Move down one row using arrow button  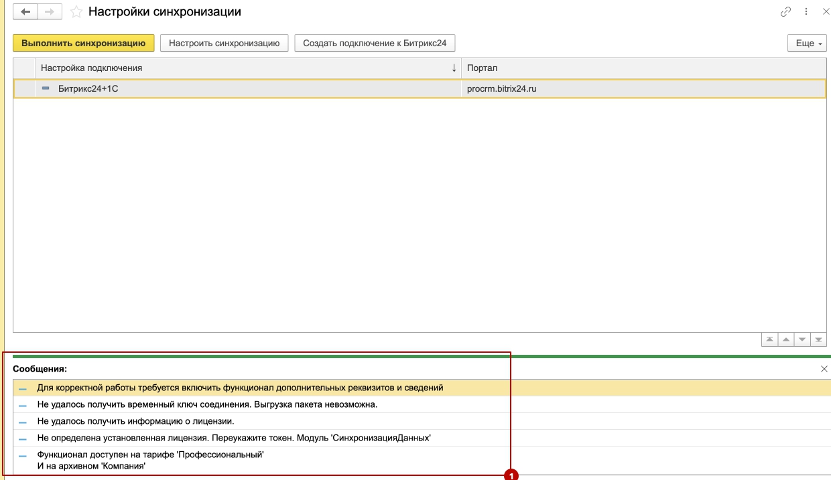(802, 340)
